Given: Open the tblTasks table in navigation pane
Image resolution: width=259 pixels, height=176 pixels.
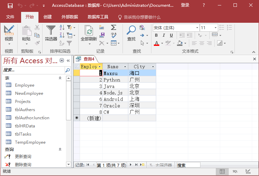Looking at the screenshot, I should [23, 134].
